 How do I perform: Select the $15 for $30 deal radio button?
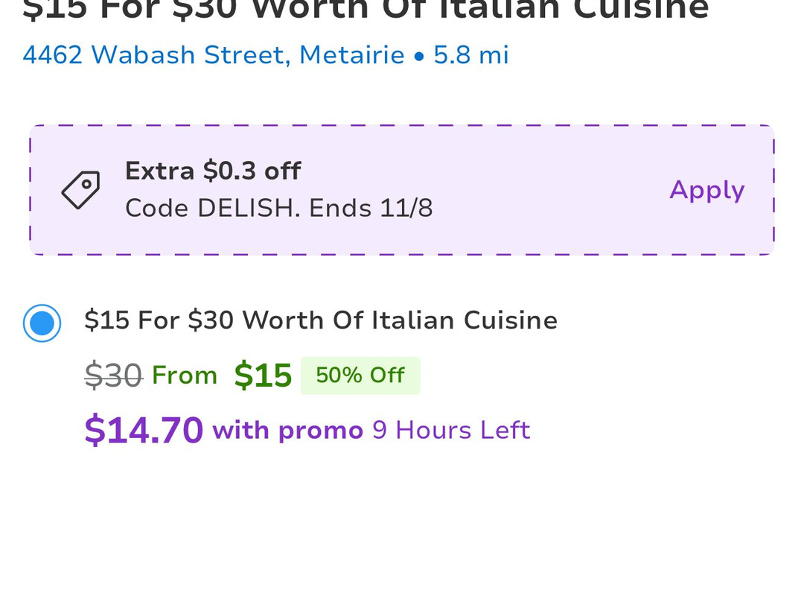42,323
